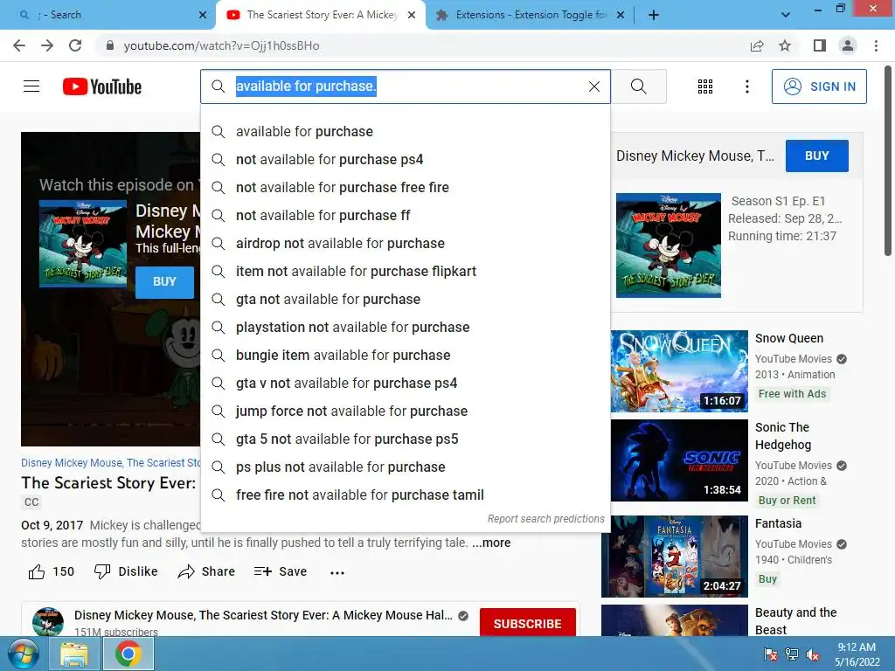Open the YouTube apps grid icon

coord(705,86)
